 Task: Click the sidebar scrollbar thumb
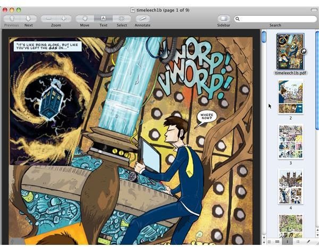click(317, 80)
